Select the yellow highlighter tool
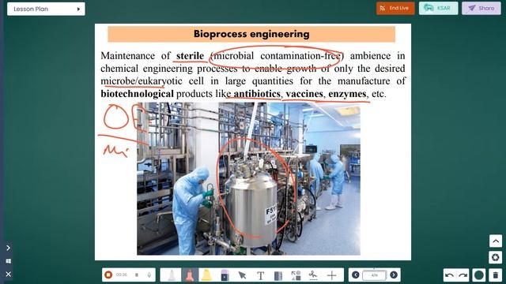Viewport: 506px width, 284px height. tap(206, 275)
